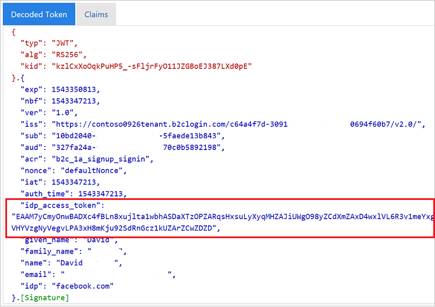The width and height of the screenshot is (435, 307).
Task: Click the "nbf": 1543347213 line
Action: (60, 101)
